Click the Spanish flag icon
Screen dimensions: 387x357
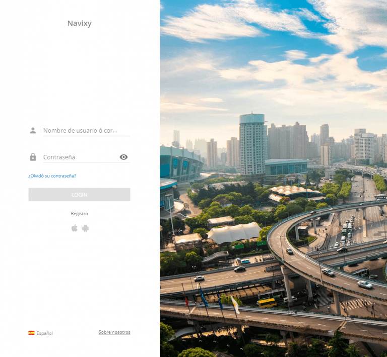click(31, 333)
